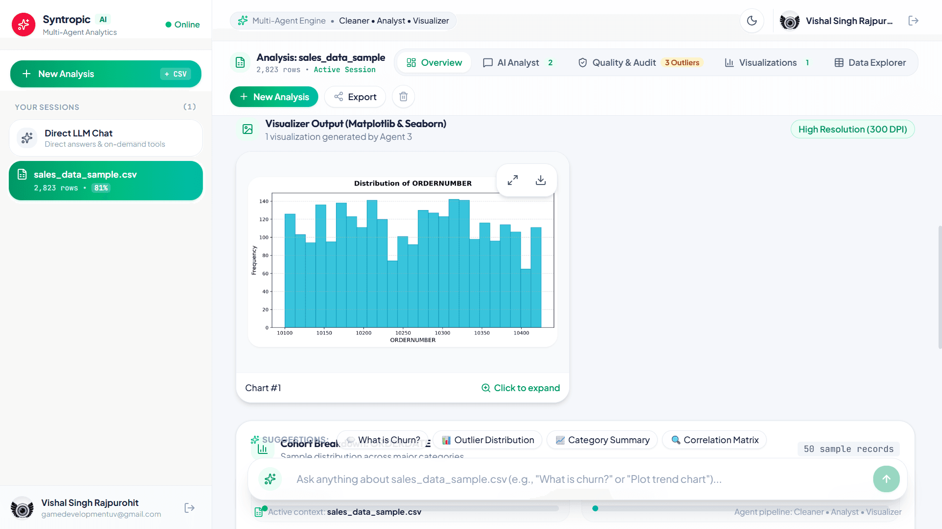Click the trash delete icon
Viewport: 942px width, 529px height.
[403, 97]
